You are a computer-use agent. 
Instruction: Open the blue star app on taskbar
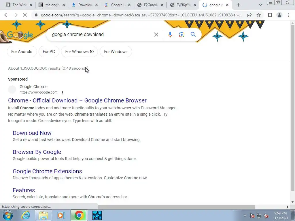point(97,215)
